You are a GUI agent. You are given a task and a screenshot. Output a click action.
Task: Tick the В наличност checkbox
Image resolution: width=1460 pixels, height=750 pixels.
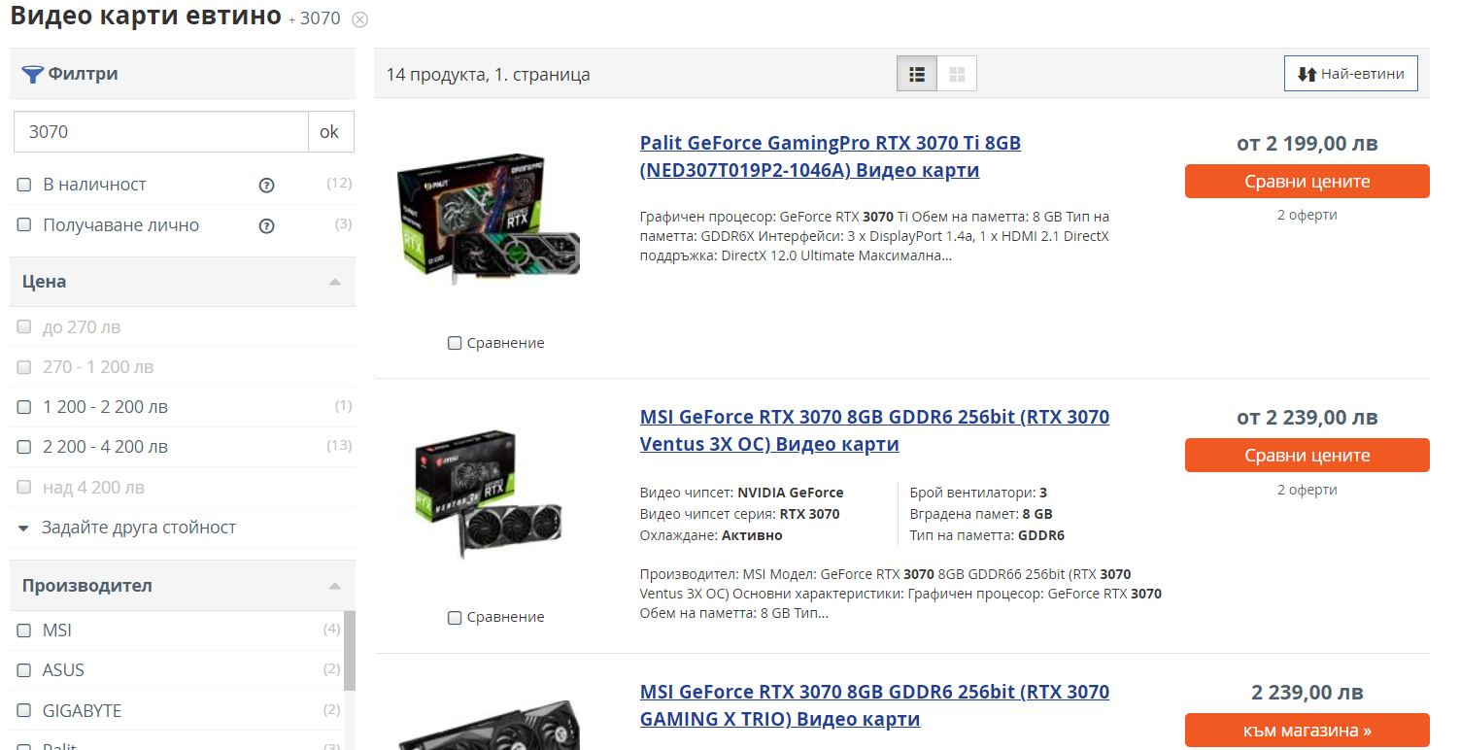[x=24, y=185]
